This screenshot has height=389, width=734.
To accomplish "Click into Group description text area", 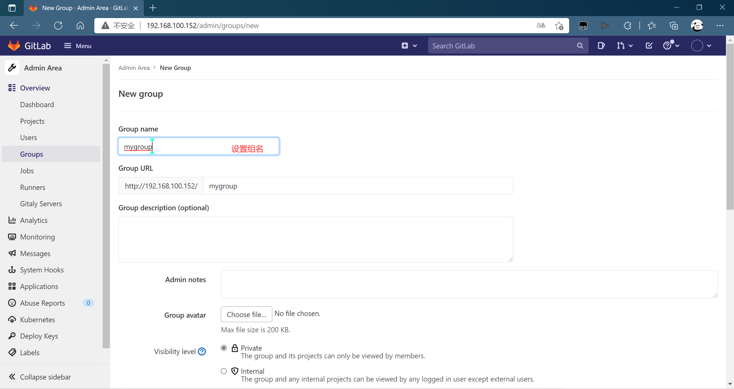I will coord(315,239).
